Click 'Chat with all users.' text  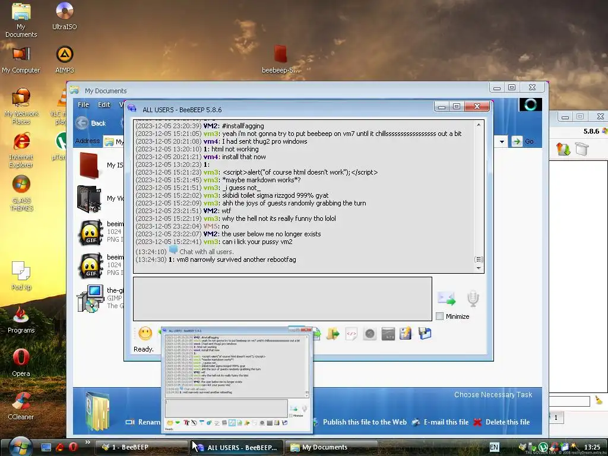point(206,252)
